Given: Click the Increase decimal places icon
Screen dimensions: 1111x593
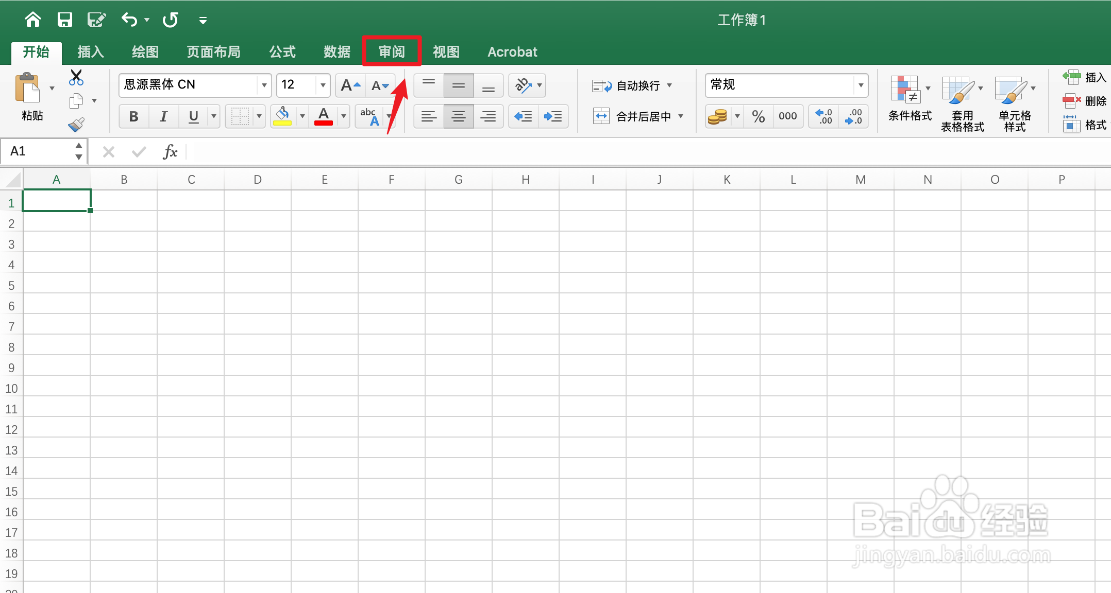Looking at the screenshot, I should (x=823, y=117).
